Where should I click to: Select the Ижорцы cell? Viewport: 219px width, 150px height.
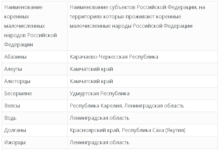(15, 143)
